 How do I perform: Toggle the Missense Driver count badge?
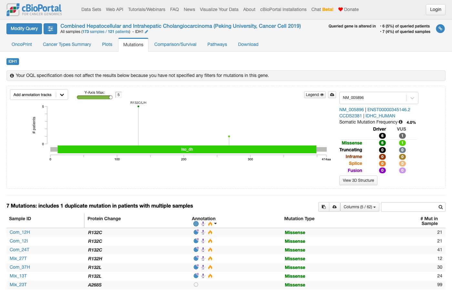pyautogui.click(x=382, y=143)
